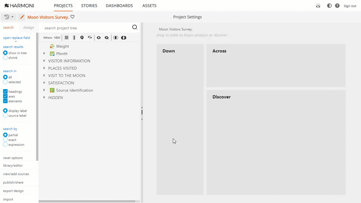Viewport: 361px width, 203px height.
Task: Switch to the design tab
Action: coord(28,27)
